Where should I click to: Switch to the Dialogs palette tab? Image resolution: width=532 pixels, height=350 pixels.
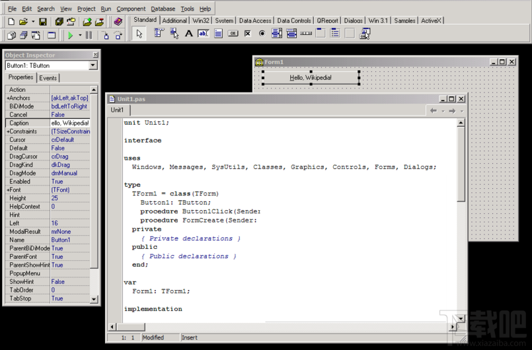[x=353, y=20]
